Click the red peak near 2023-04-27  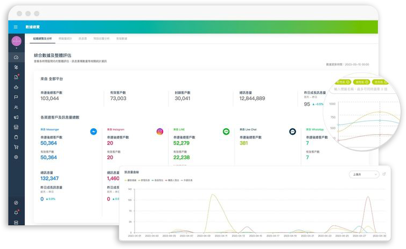point(368,197)
